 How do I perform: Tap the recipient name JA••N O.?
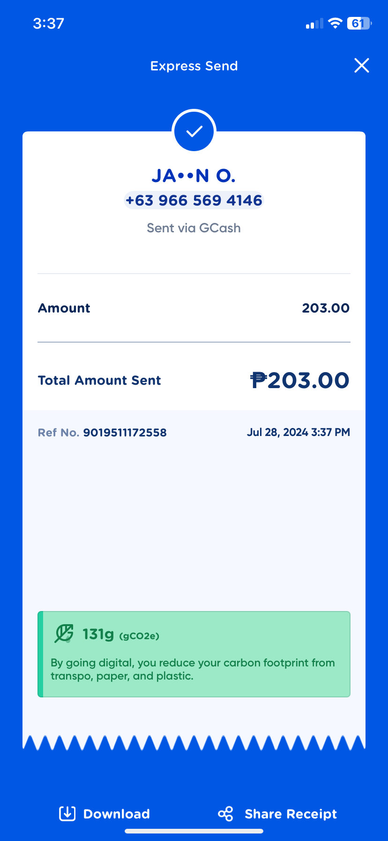pos(194,176)
